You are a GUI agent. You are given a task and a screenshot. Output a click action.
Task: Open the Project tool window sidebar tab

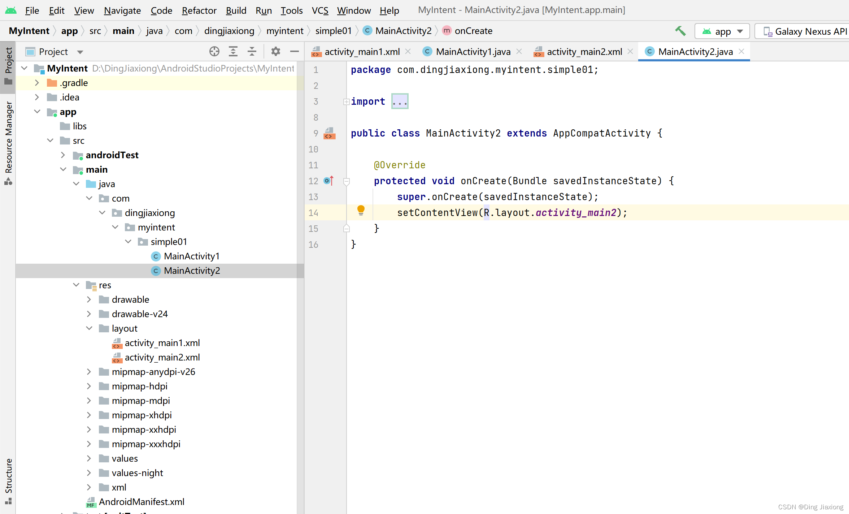tap(8, 67)
